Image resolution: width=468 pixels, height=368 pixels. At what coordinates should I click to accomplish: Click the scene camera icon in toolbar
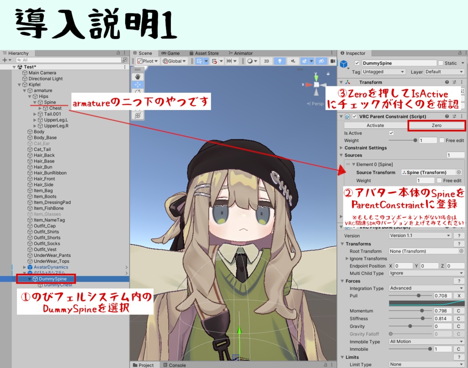click(332, 61)
